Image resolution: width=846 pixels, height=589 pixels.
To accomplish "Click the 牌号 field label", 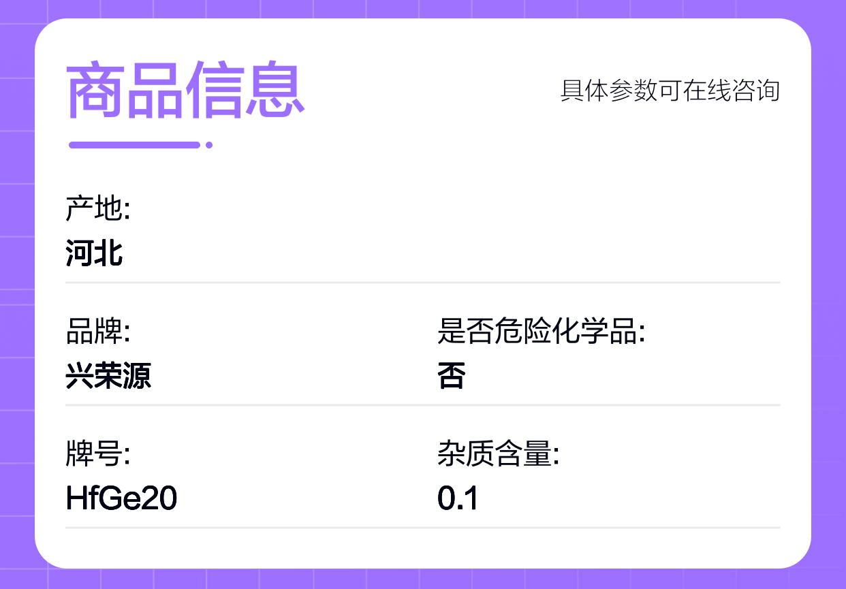I will 97,455.
